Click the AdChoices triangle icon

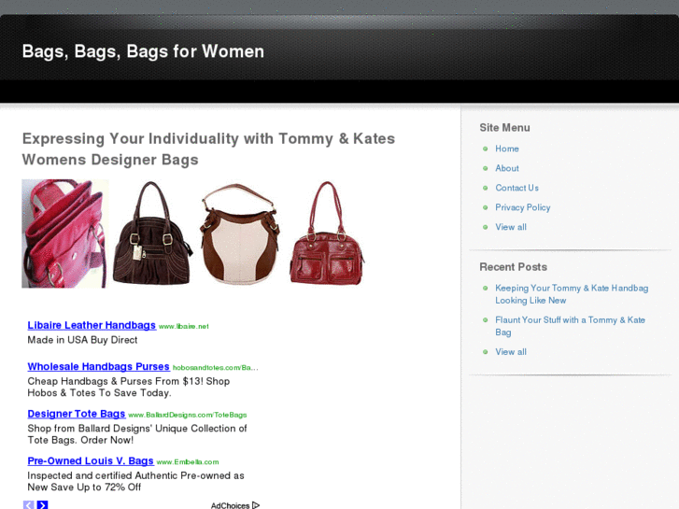(256, 505)
